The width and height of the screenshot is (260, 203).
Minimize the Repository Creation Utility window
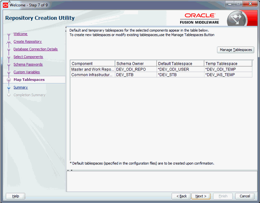click(230, 4)
